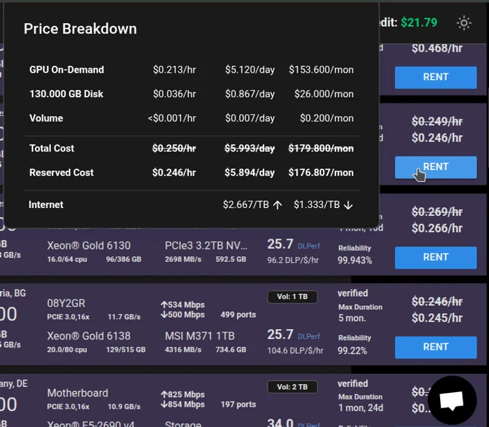Image resolution: width=489 pixels, height=427 pixels.
Task: Click the 96.2 DLP/$/hr value
Action: [293, 261]
